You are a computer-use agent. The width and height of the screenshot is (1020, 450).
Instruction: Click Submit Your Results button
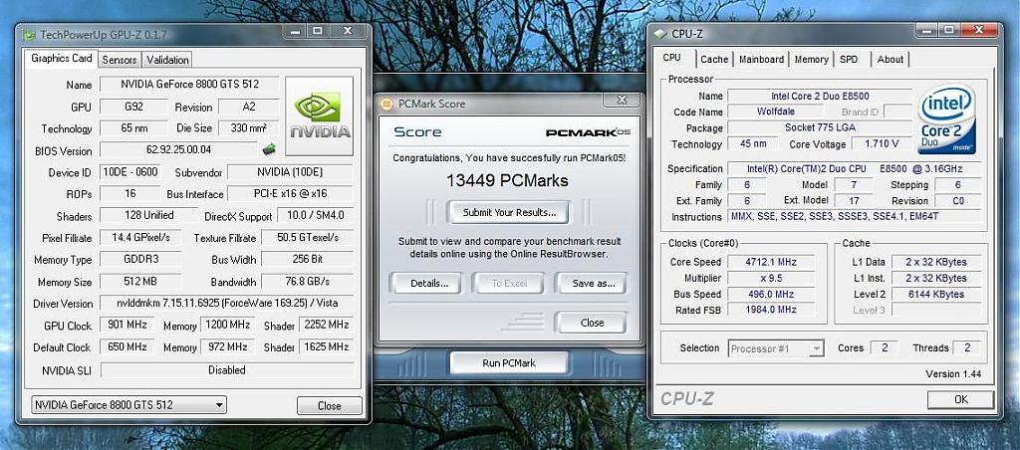tap(509, 213)
